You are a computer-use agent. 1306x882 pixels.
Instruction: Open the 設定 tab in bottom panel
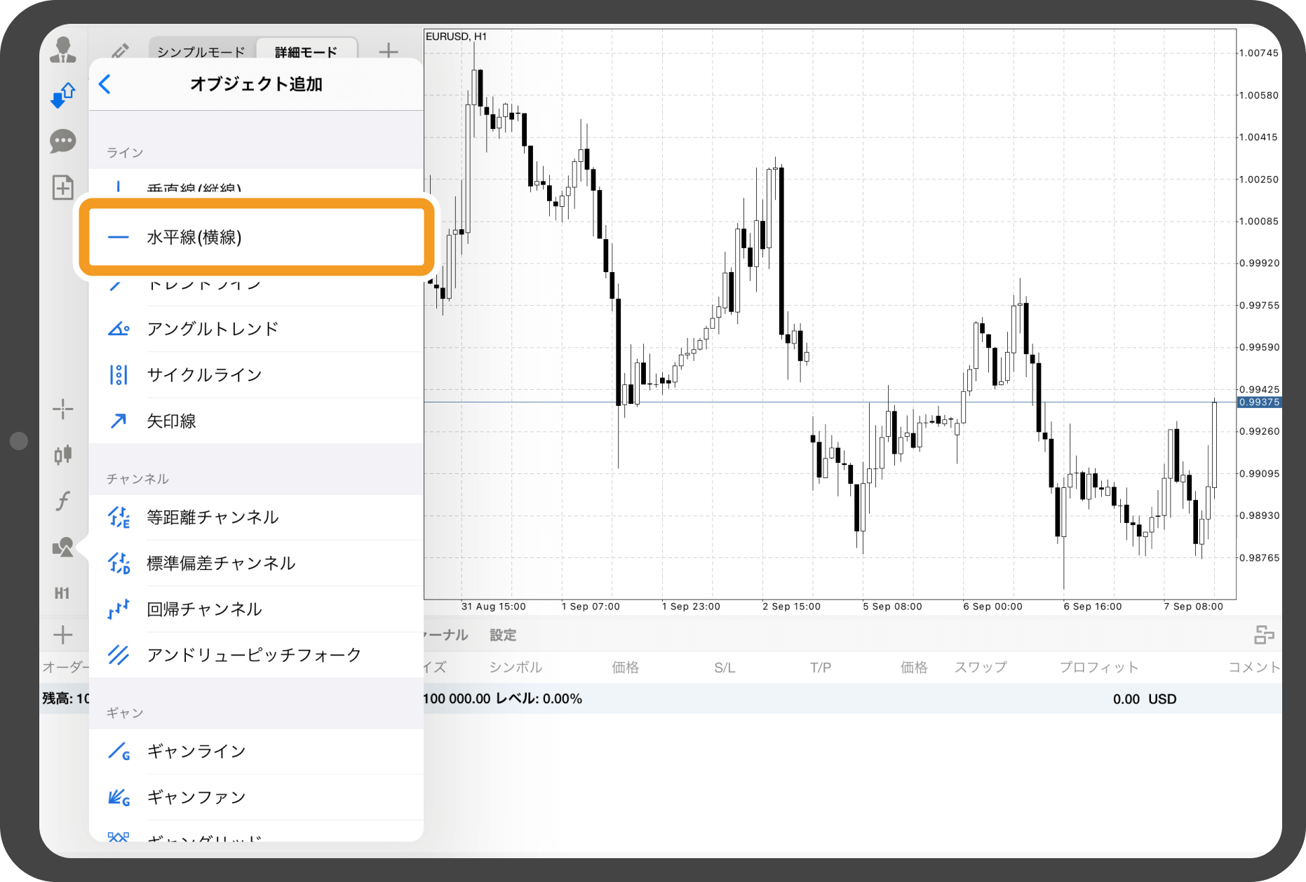tap(503, 635)
